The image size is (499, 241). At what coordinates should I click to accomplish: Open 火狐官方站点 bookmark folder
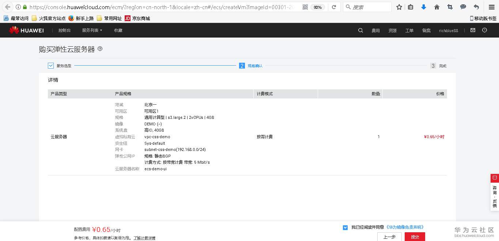point(49,18)
